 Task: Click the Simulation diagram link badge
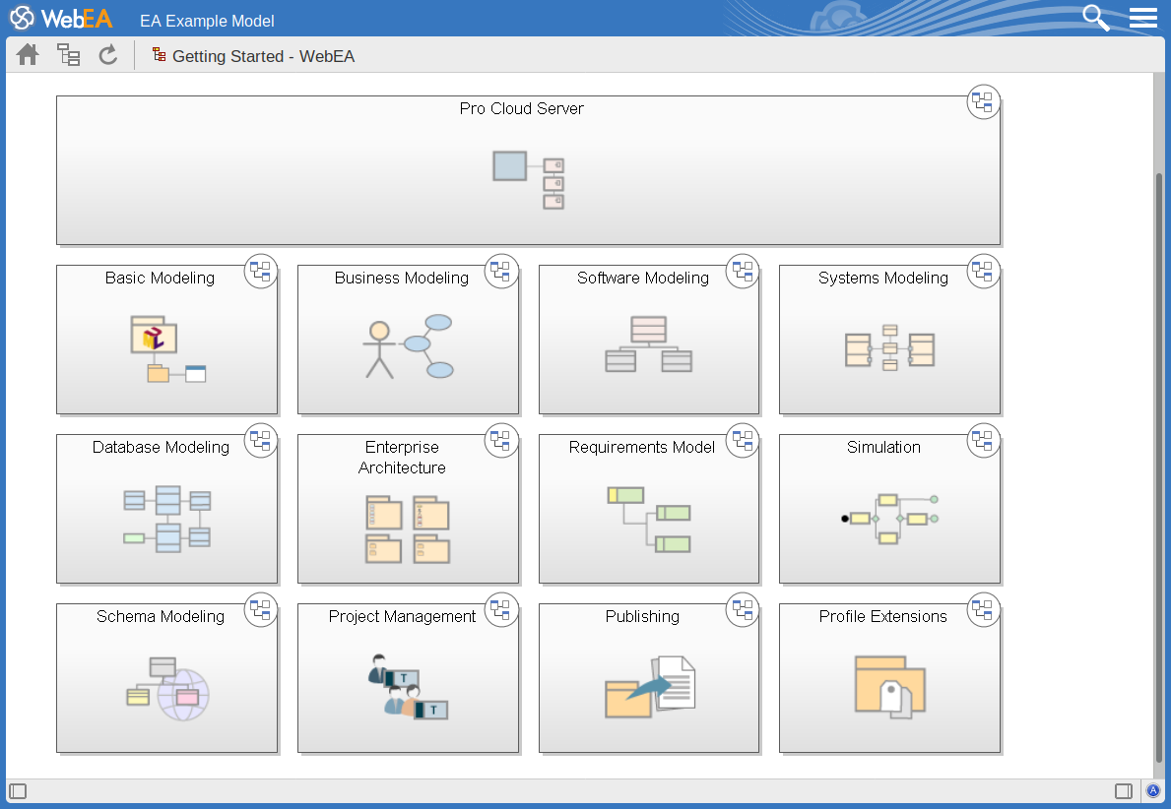(983, 440)
